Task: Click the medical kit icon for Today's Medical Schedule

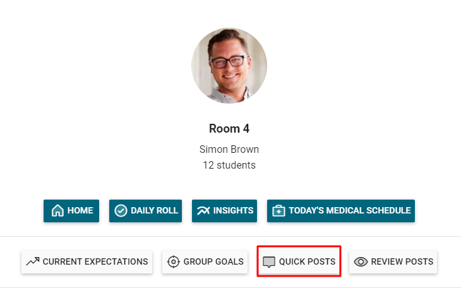Action: coord(278,211)
